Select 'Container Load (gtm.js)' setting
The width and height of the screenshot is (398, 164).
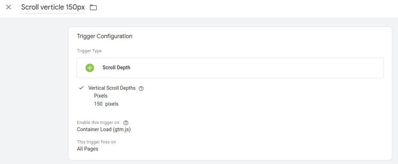101,129
